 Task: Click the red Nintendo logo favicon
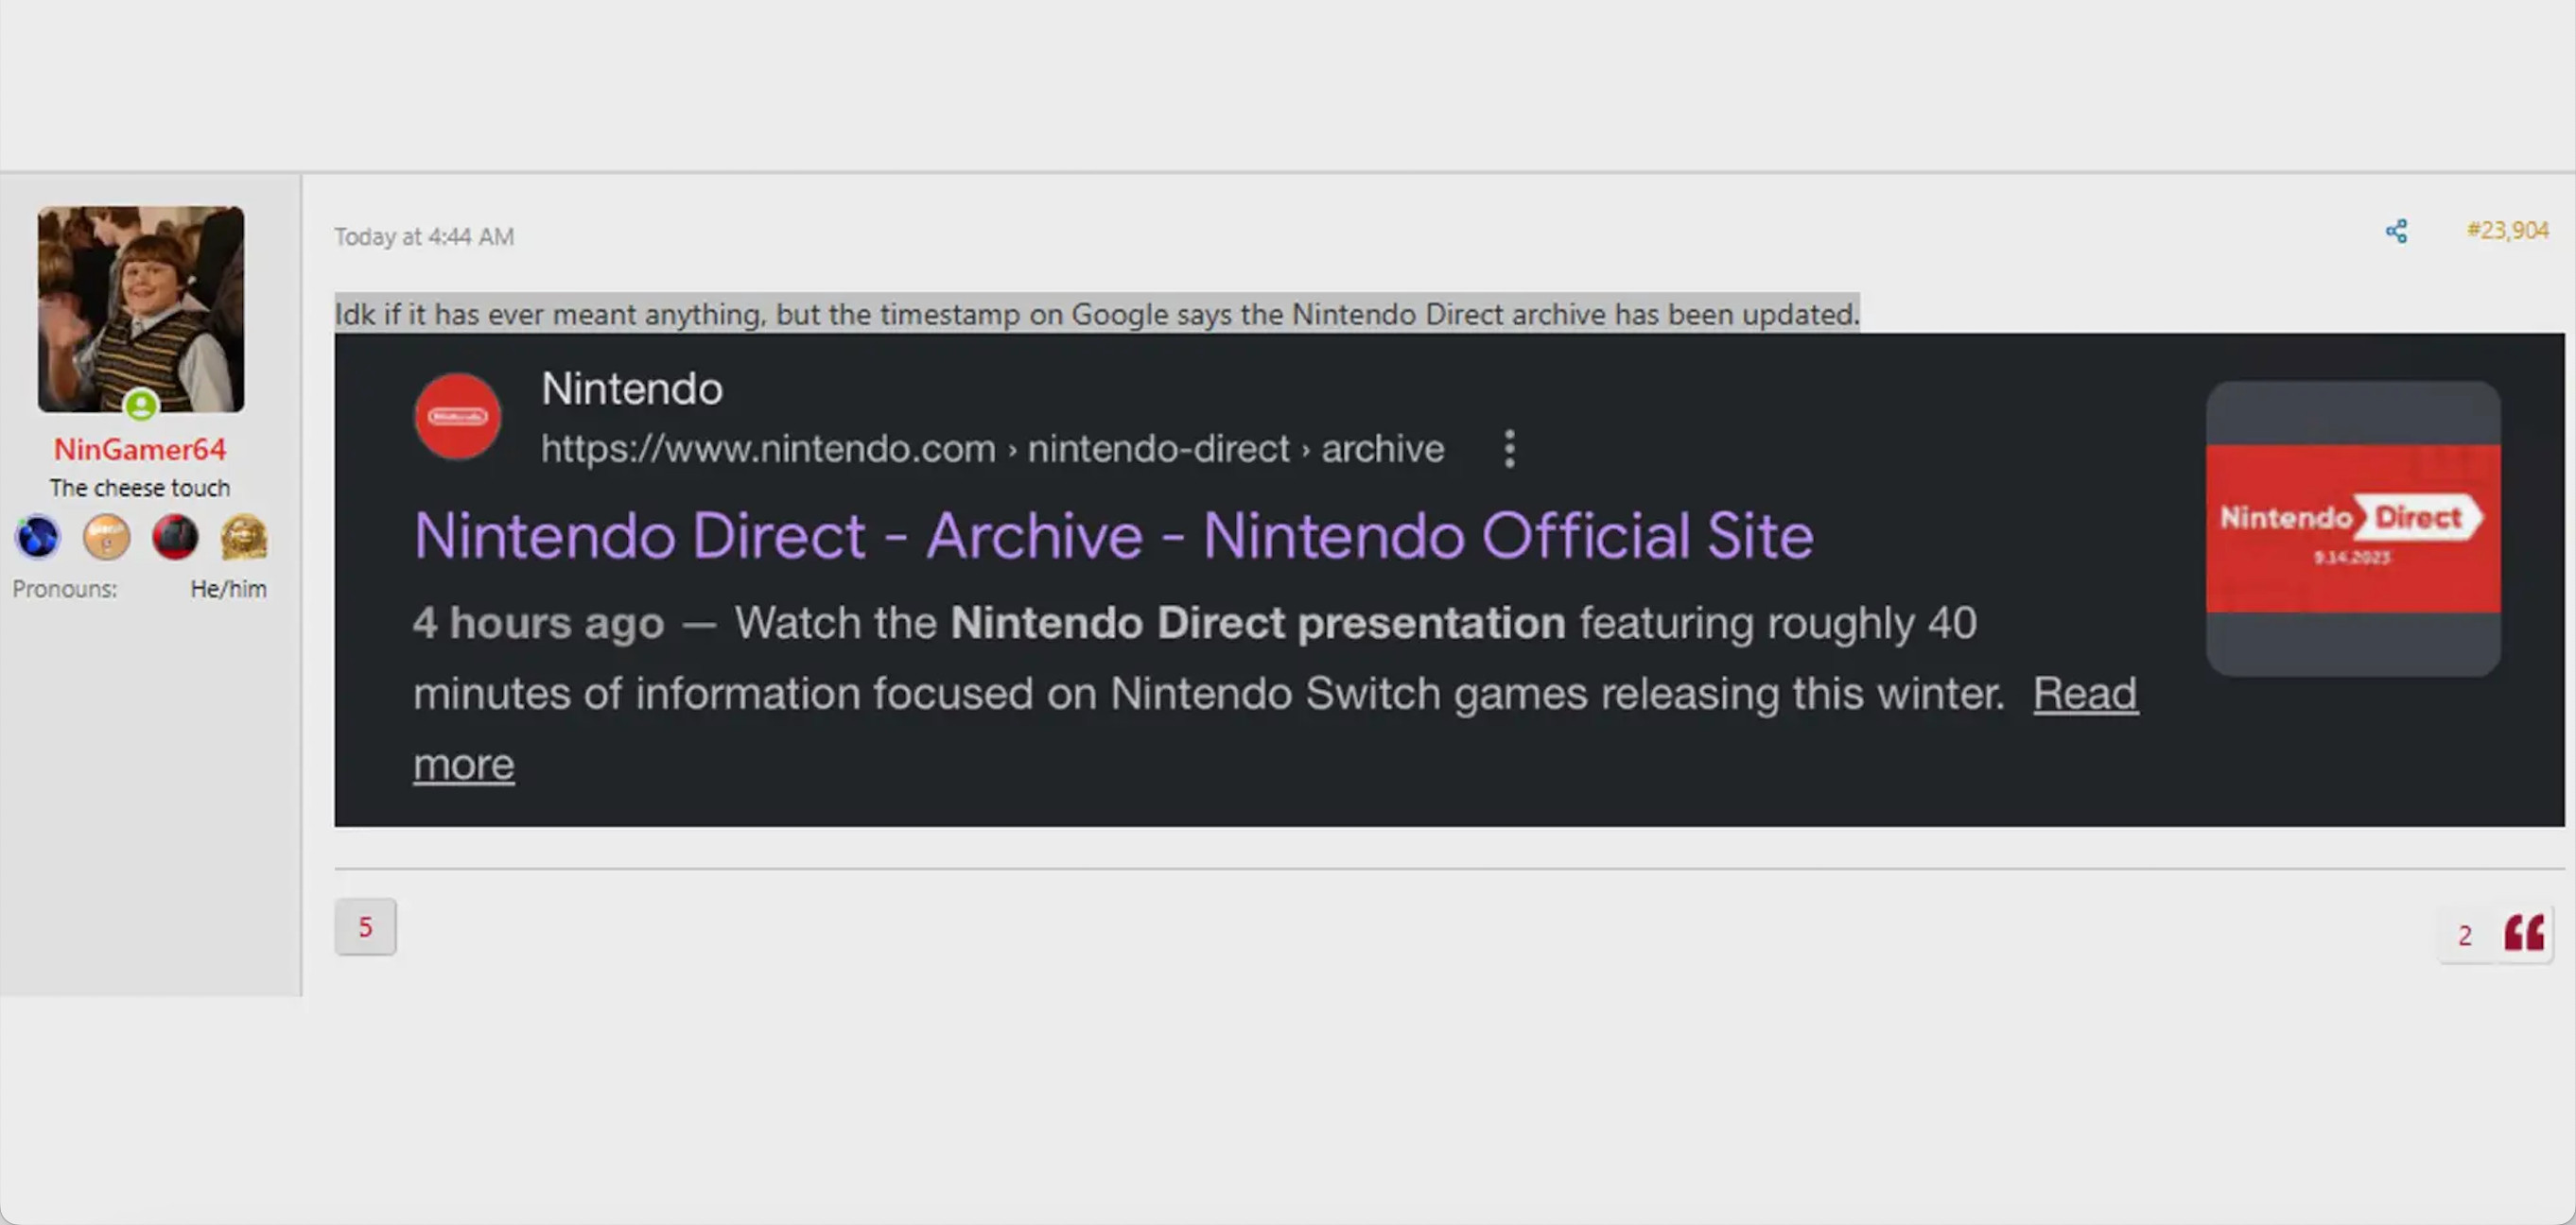[x=458, y=417]
